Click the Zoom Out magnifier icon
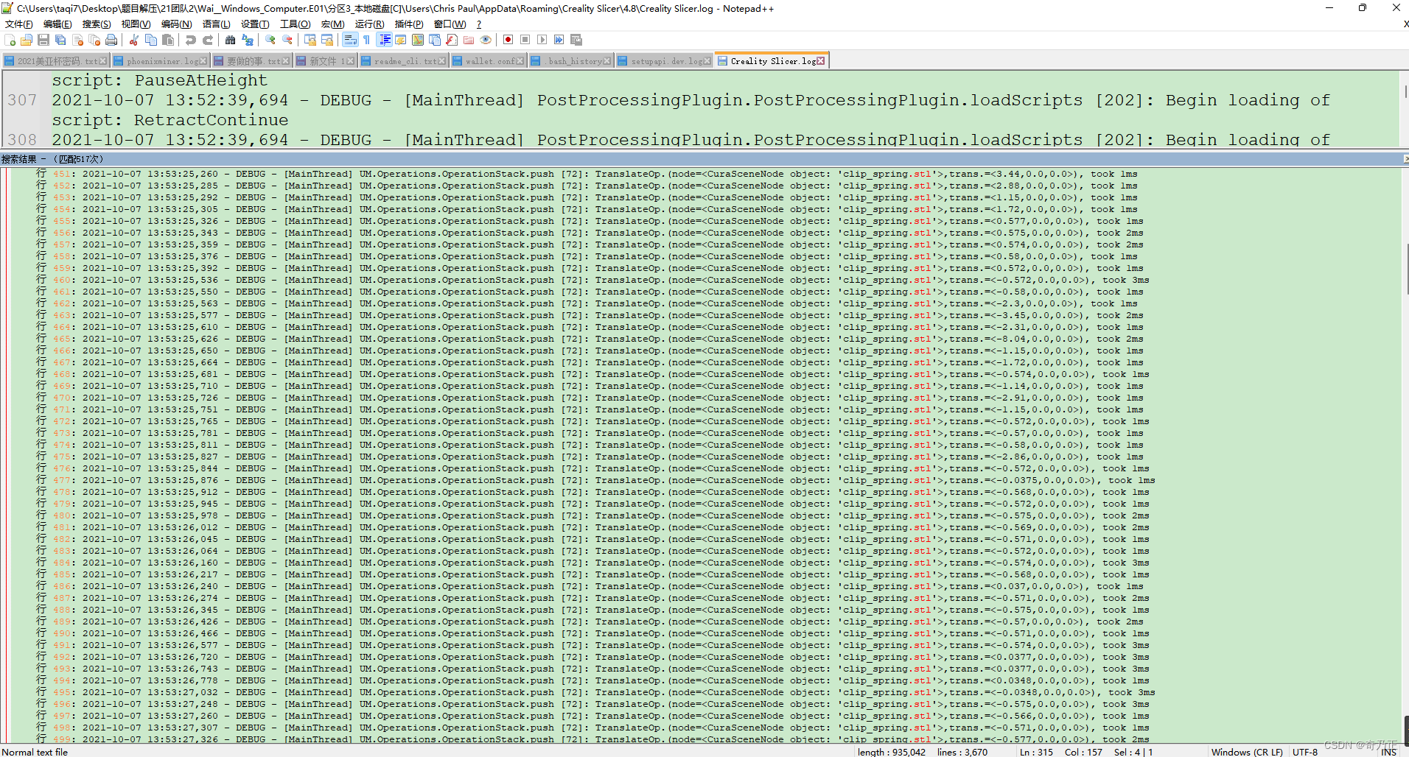The height and width of the screenshot is (757, 1409). click(x=287, y=40)
